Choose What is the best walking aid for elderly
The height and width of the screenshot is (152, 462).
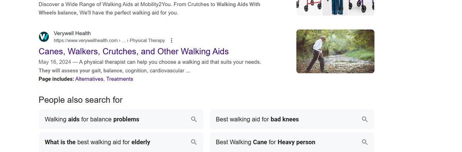pyautogui.click(x=121, y=142)
